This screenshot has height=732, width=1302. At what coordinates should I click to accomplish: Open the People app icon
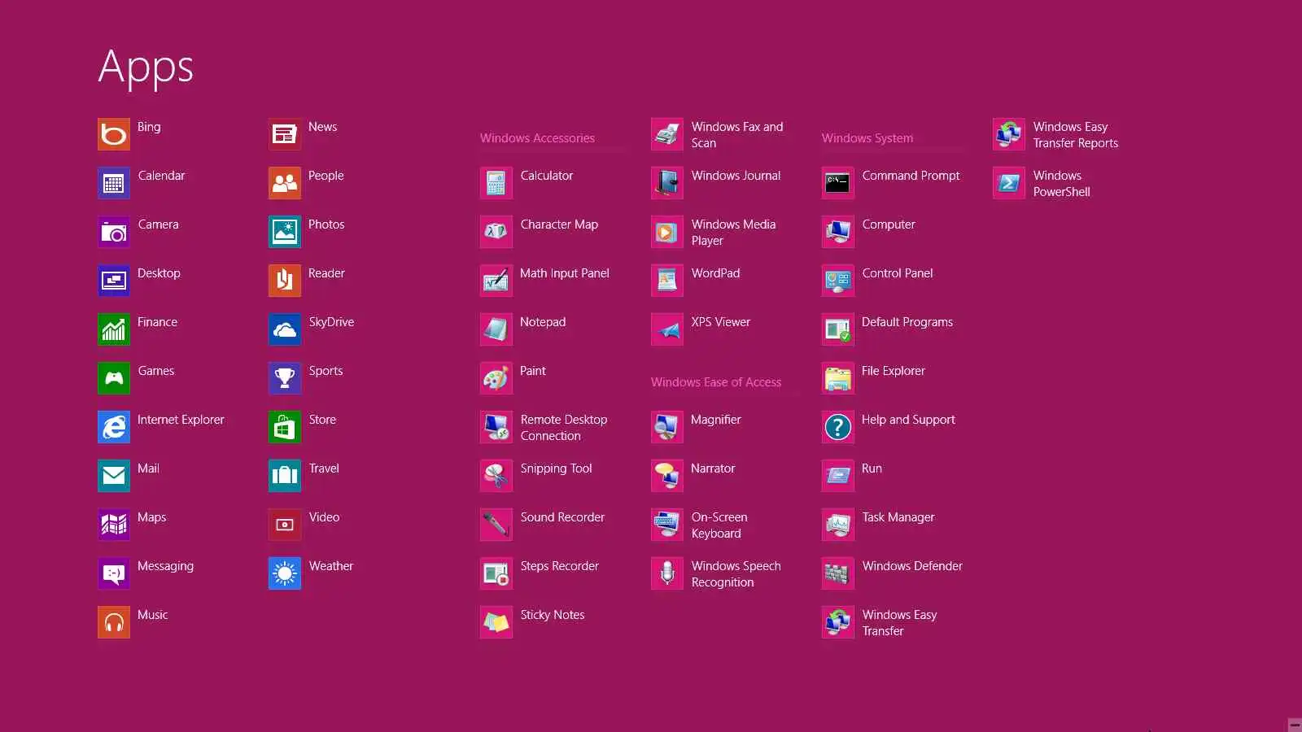coord(285,183)
